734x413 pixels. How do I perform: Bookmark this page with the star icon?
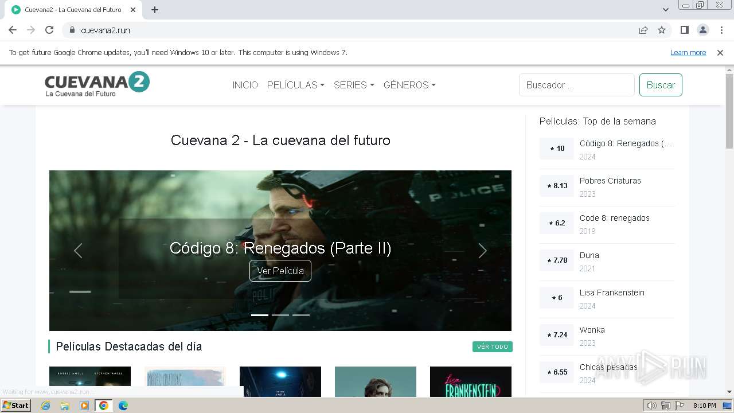(x=662, y=30)
